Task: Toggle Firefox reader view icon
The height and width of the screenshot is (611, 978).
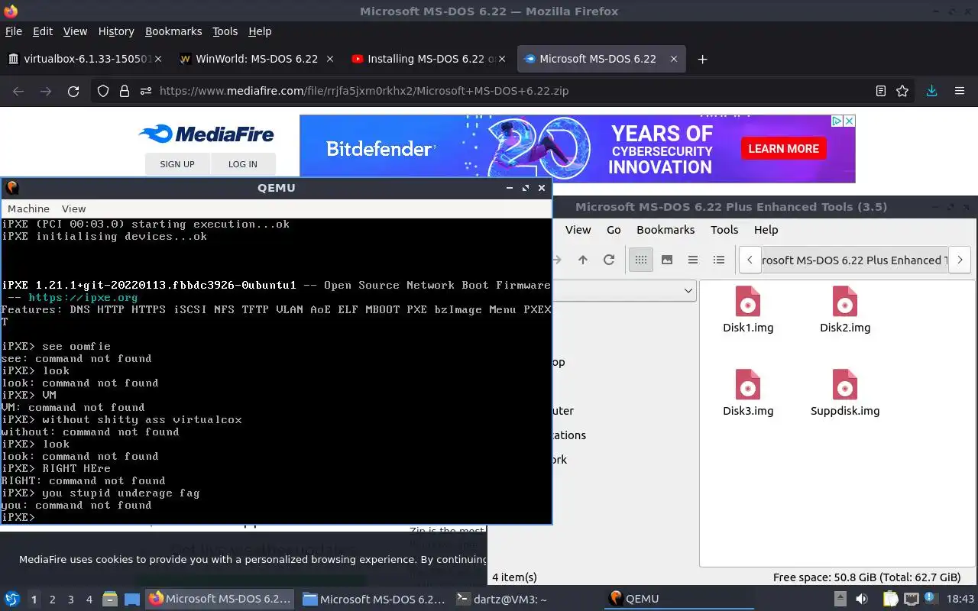Action: click(x=881, y=91)
